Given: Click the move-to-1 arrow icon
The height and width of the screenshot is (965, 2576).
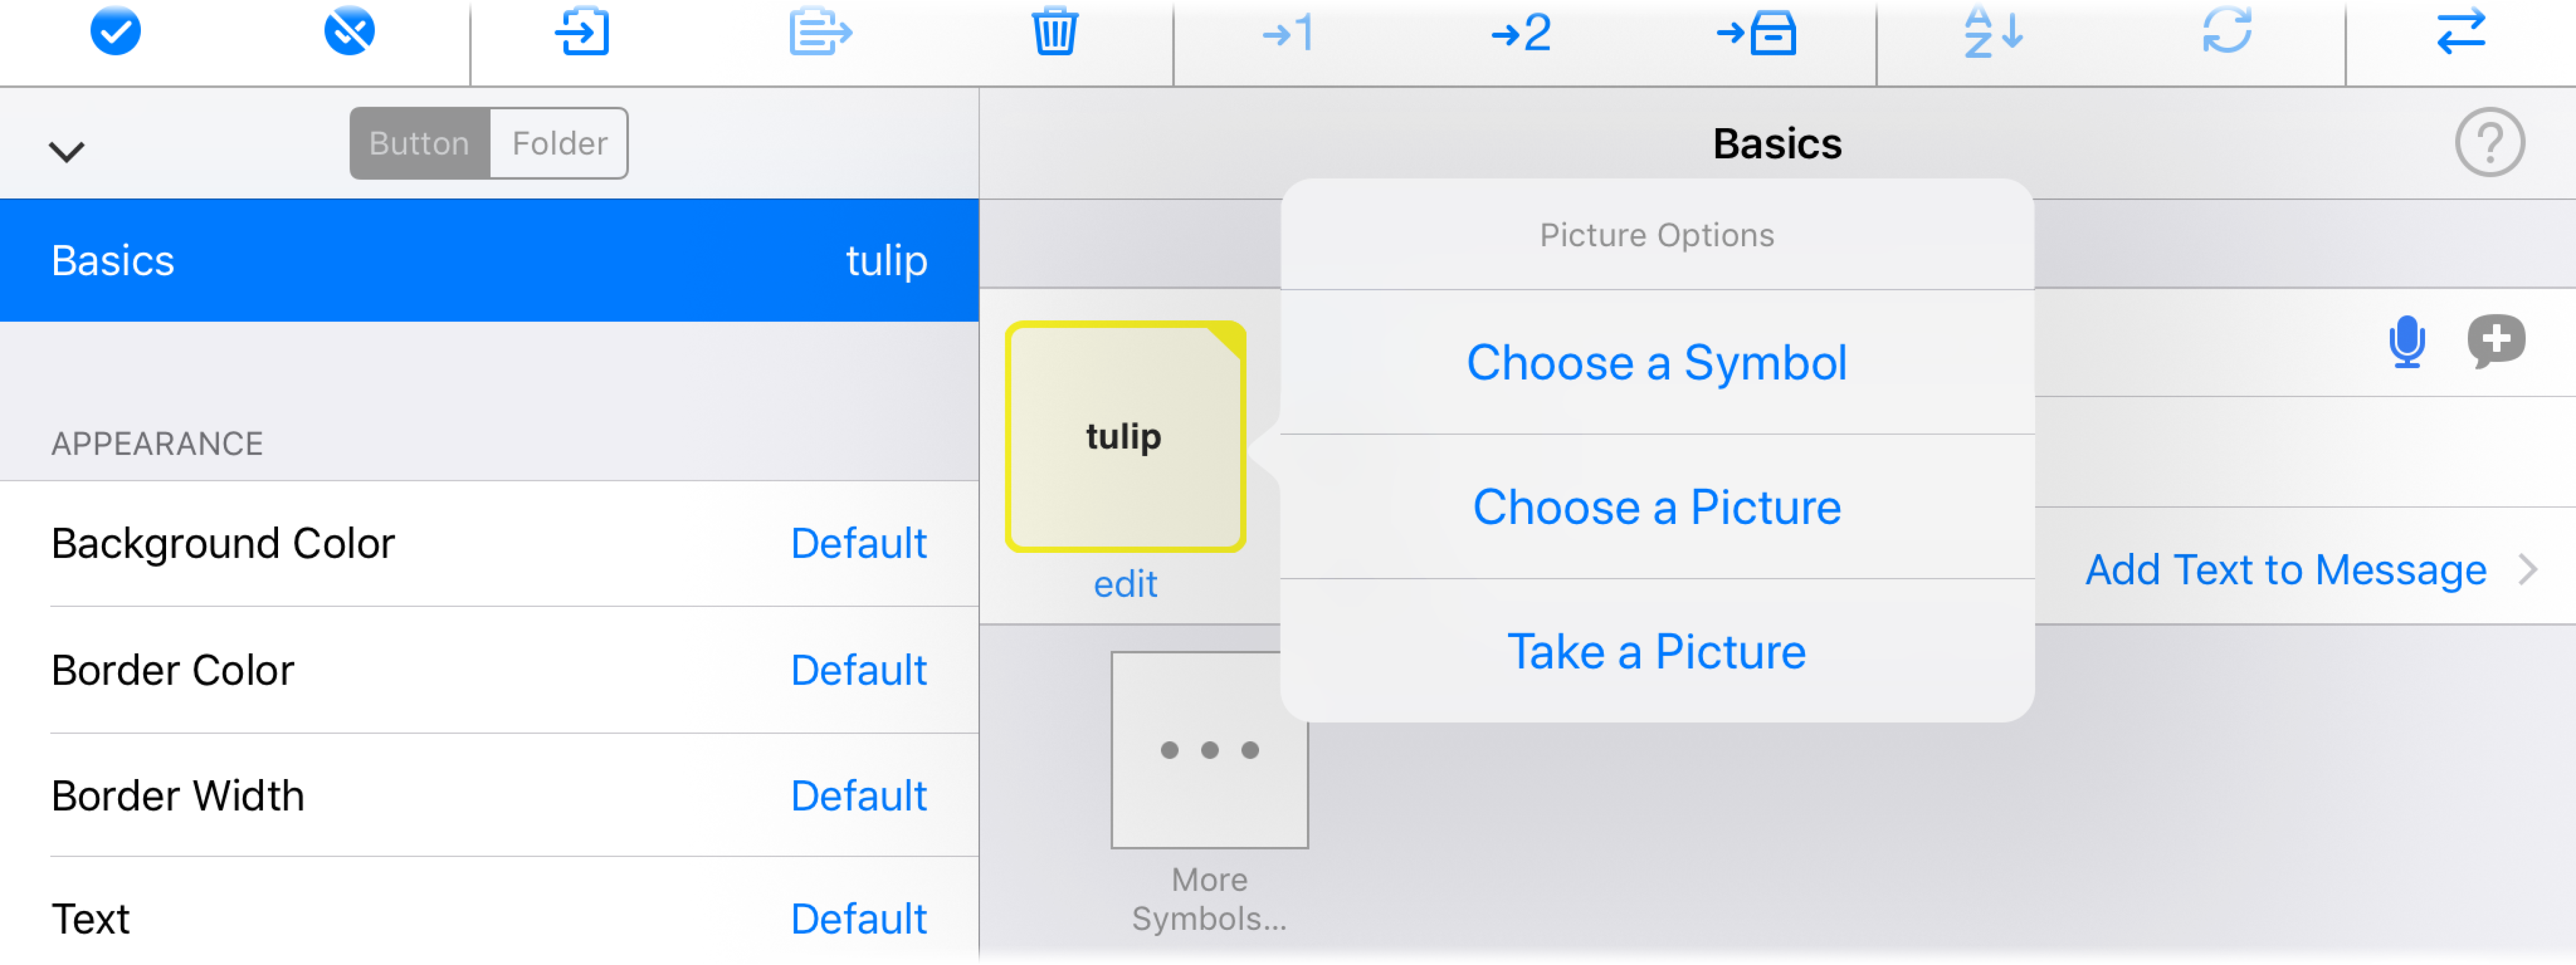Looking at the screenshot, I should pyautogui.click(x=1290, y=33).
